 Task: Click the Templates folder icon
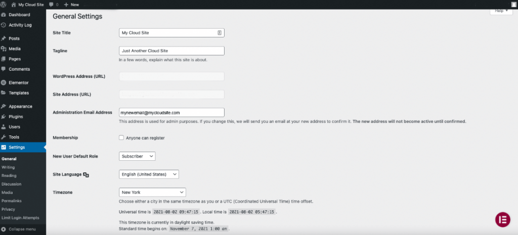coord(4,93)
